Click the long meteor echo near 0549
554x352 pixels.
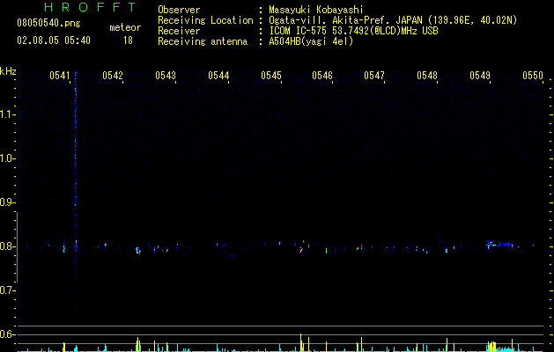point(502,245)
